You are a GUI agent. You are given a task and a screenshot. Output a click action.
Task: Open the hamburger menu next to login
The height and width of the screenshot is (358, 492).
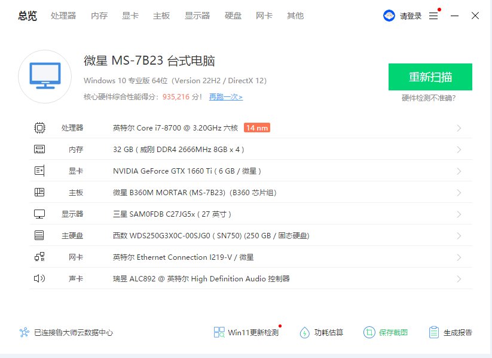tap(434, 16)
